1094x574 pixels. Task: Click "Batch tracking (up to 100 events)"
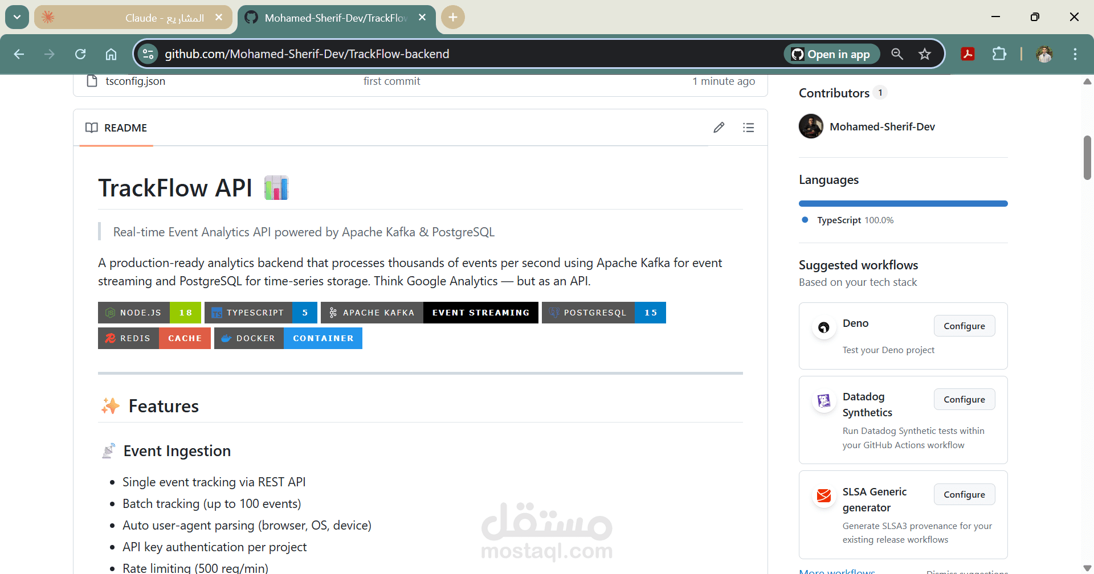[x=211, y=503]
